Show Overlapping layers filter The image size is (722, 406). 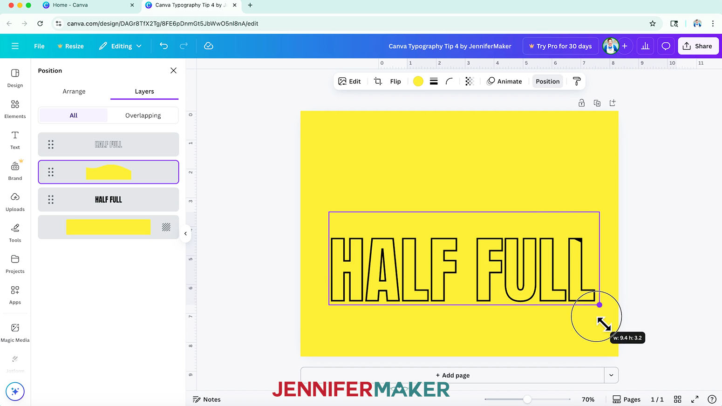point(143,115)
